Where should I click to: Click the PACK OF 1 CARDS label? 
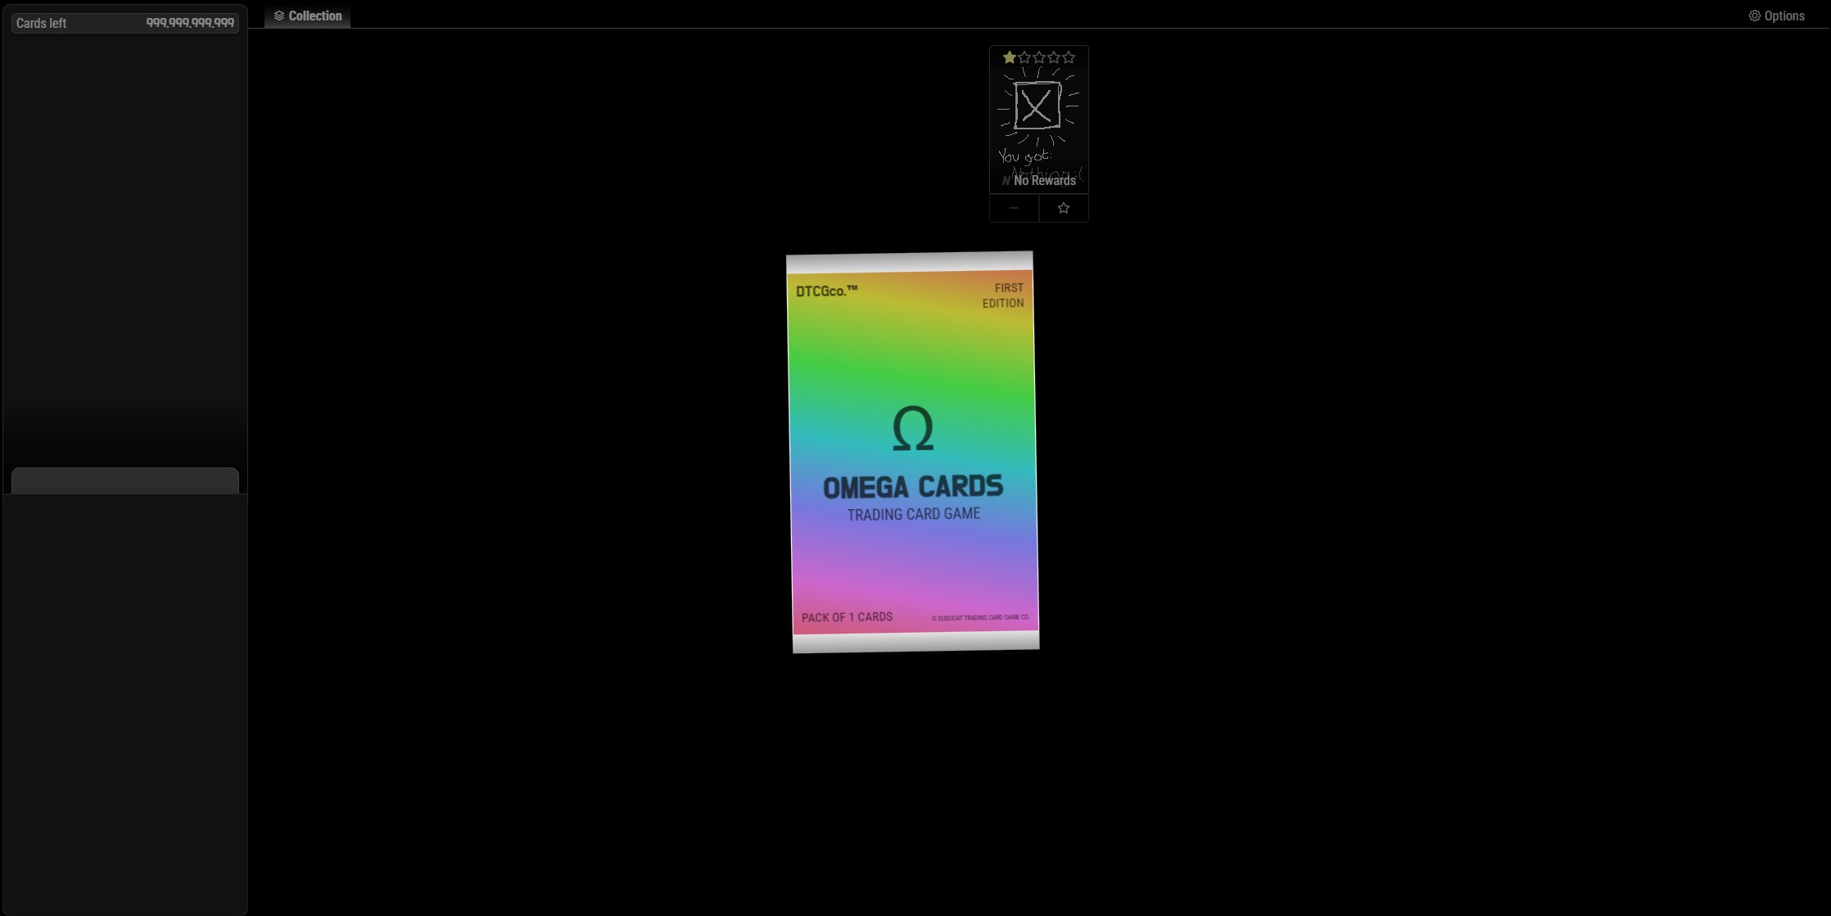pyautogui.click(x=847, y=617)
